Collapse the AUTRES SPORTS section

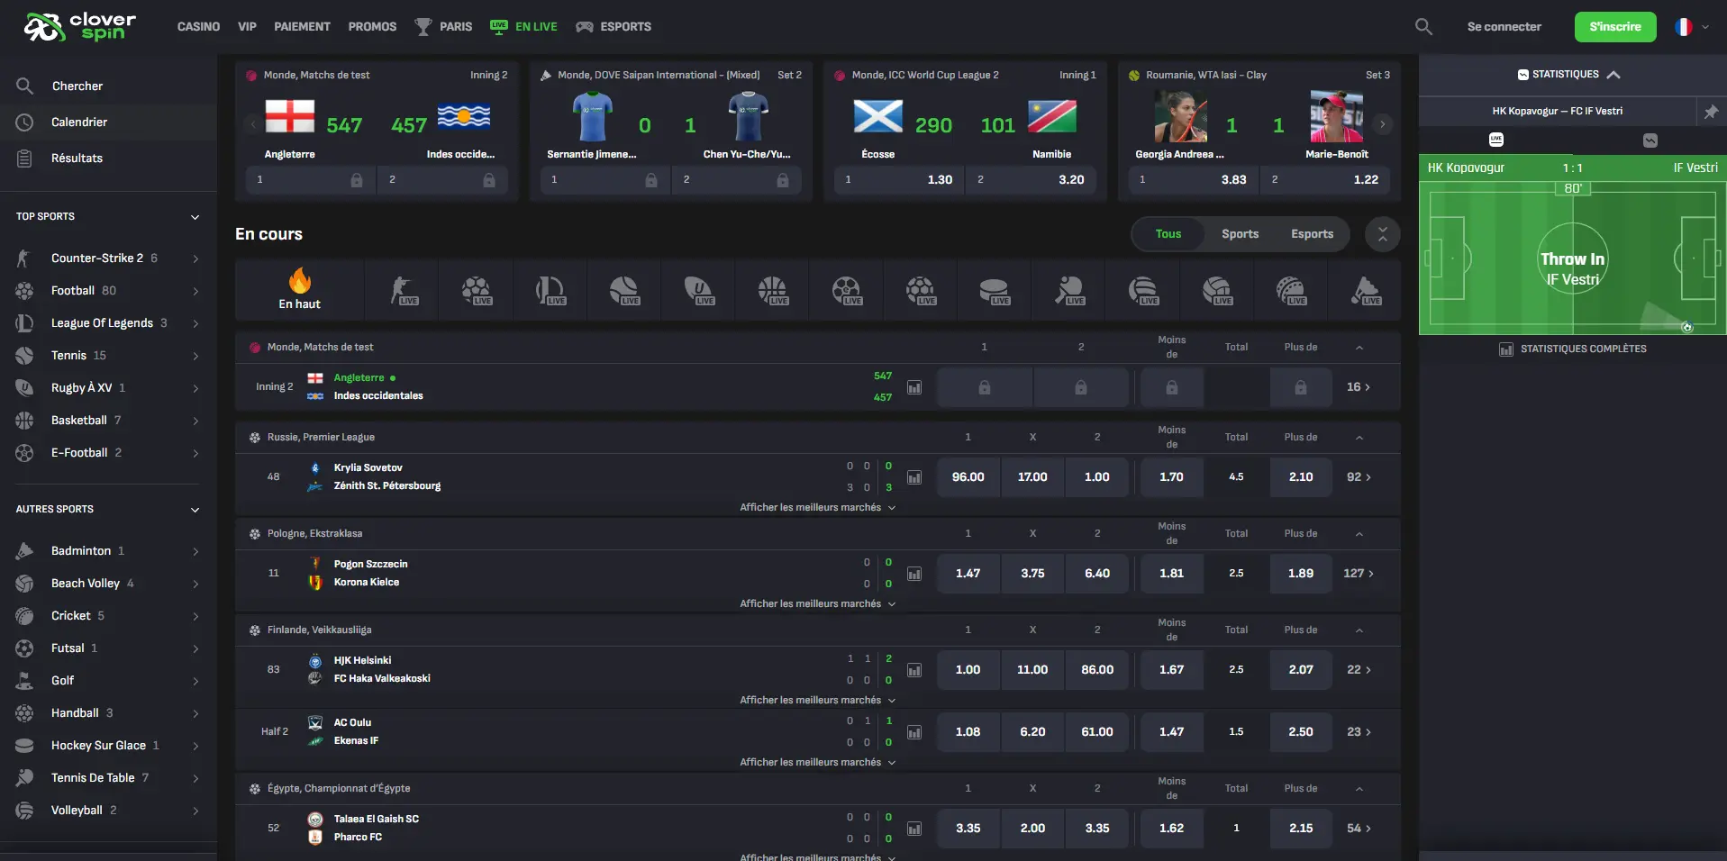coord(195,510)
